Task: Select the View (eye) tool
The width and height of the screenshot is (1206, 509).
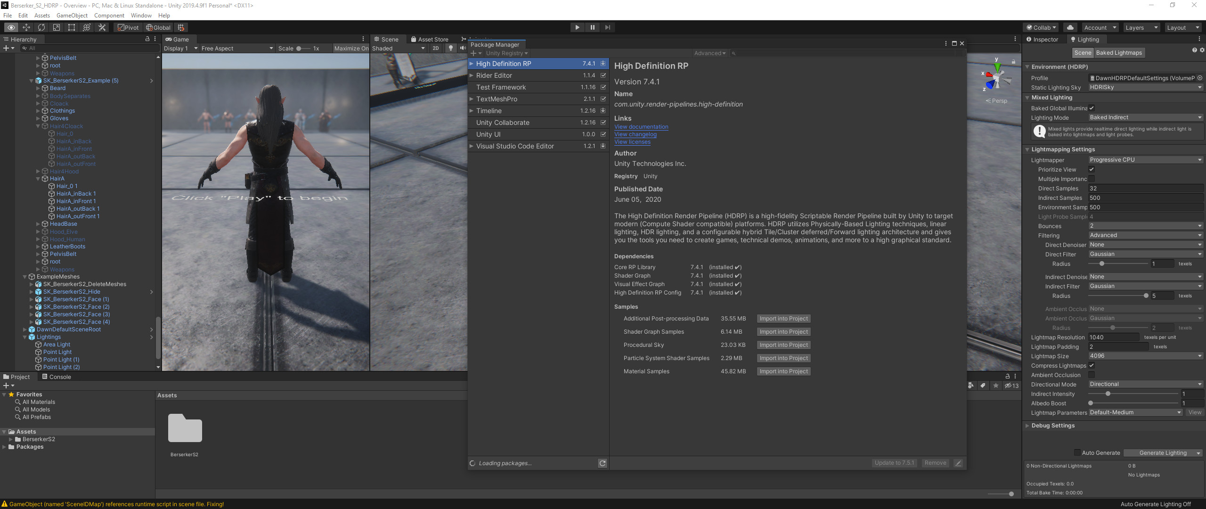Action: point(11,27)
